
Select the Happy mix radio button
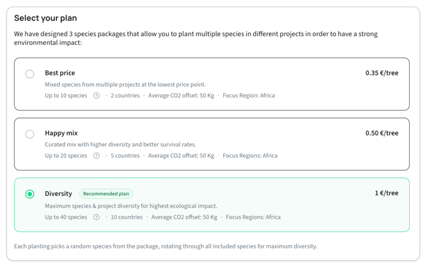coord(30,134)
